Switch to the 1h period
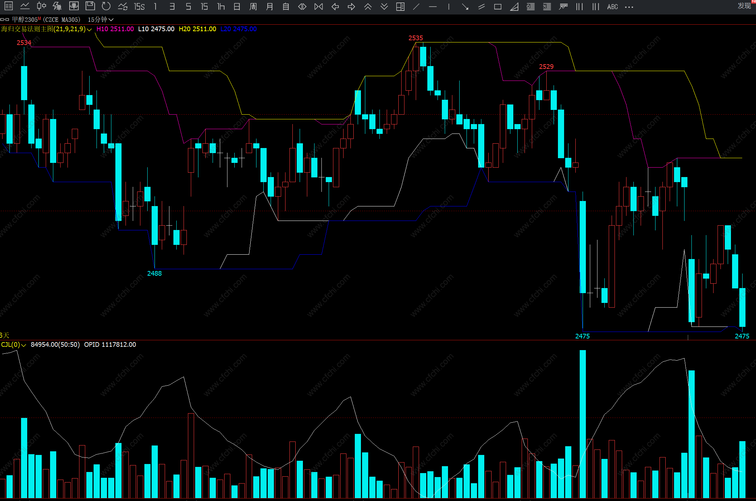Image resolution: width=756 pixels, height=501 pixels. pos(221,7)
